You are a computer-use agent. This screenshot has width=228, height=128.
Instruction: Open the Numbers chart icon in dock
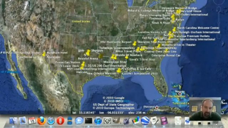135,121
